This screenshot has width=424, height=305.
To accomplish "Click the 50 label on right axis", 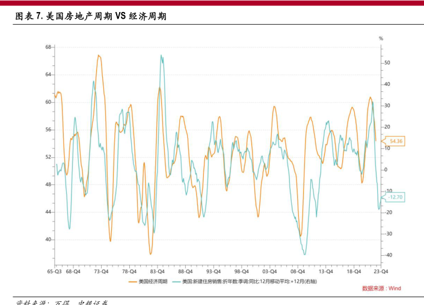I will tap(387, 62).
